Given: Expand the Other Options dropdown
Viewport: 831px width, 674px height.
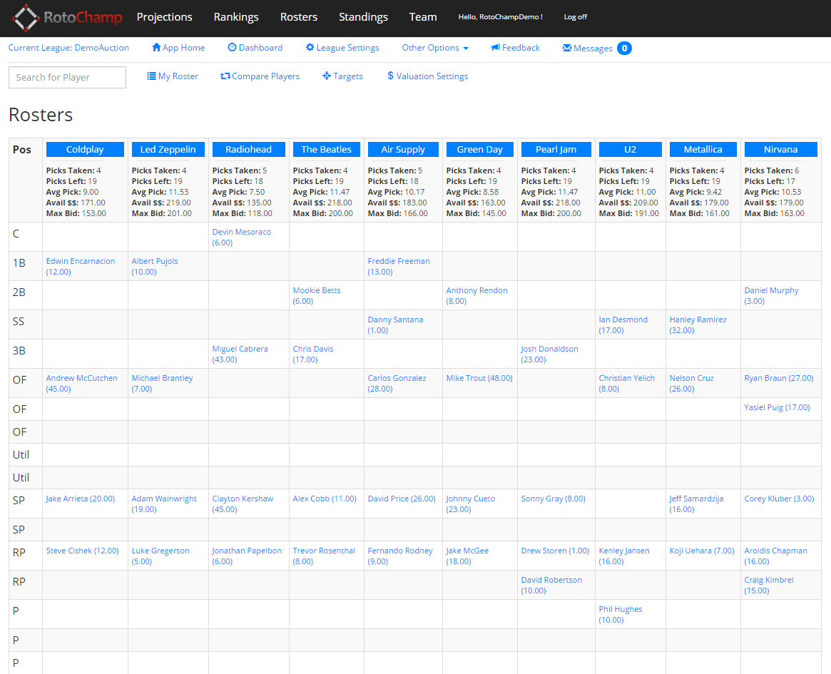Looking at the screenshot, I should tap(435, 48).
